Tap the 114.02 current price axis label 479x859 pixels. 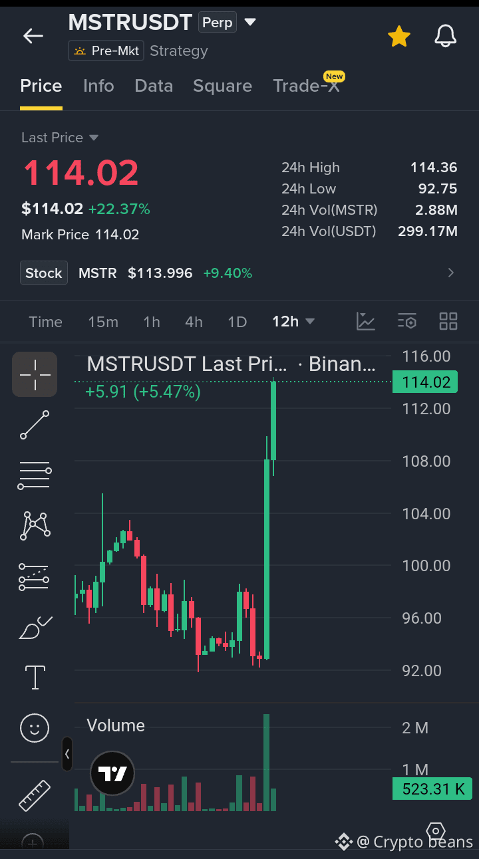tap(425, 382)
